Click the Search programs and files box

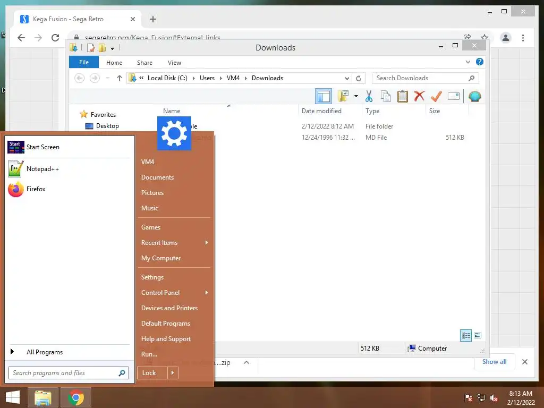coord(69,373)
